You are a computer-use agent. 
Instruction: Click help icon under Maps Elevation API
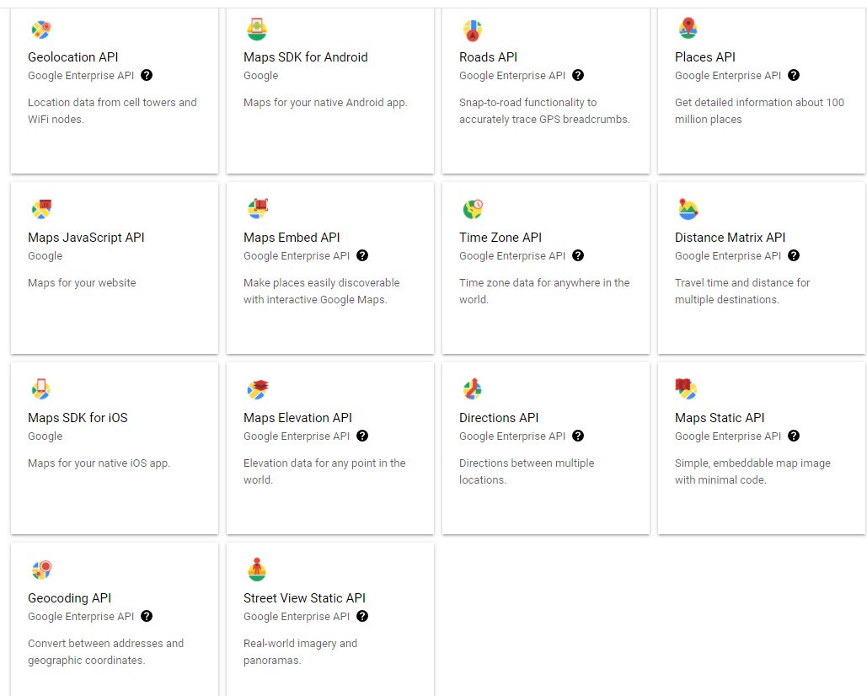pyautogui.click(x=362, y=436)
